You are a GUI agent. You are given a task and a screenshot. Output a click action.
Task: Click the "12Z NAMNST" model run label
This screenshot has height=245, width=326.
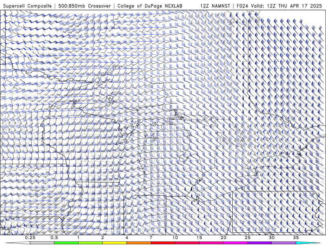point(215,6)
